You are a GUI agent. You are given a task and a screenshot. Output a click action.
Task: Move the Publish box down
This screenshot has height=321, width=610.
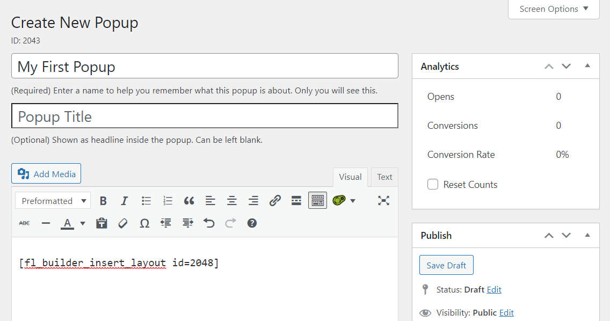[567, 236]
